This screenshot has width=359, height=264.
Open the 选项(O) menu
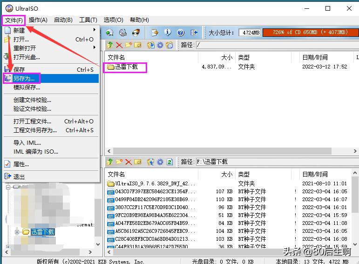coord(113,20)
